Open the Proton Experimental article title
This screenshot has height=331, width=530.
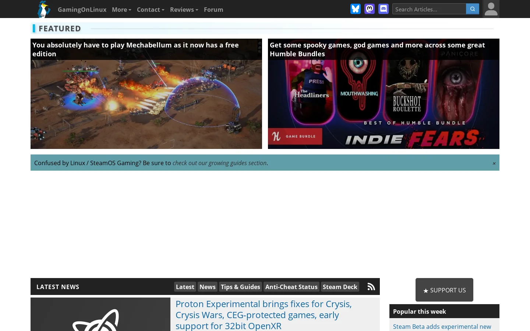[x=264, y=315]
